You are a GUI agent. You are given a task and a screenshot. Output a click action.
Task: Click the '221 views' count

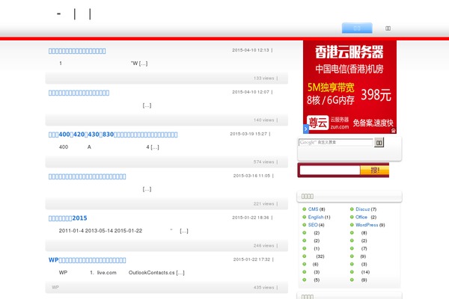263,204
